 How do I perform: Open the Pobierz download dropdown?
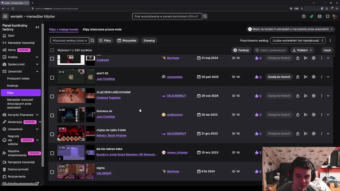click(302, 50)
